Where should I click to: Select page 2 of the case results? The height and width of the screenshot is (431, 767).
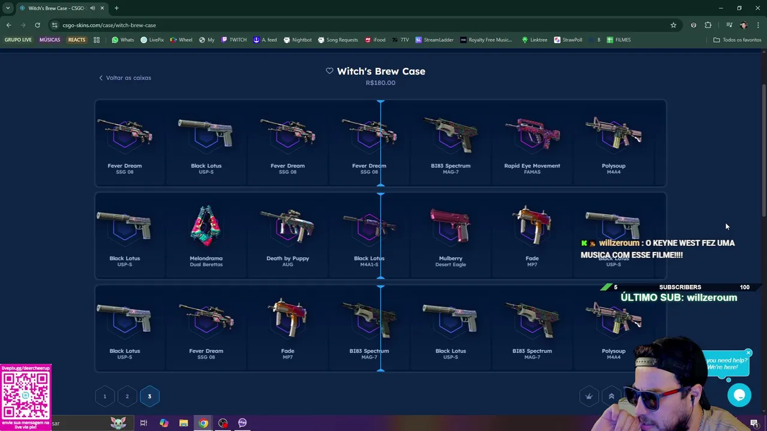(x=127, y=396)
